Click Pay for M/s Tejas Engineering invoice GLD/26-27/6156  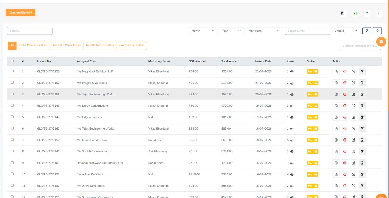313,94
